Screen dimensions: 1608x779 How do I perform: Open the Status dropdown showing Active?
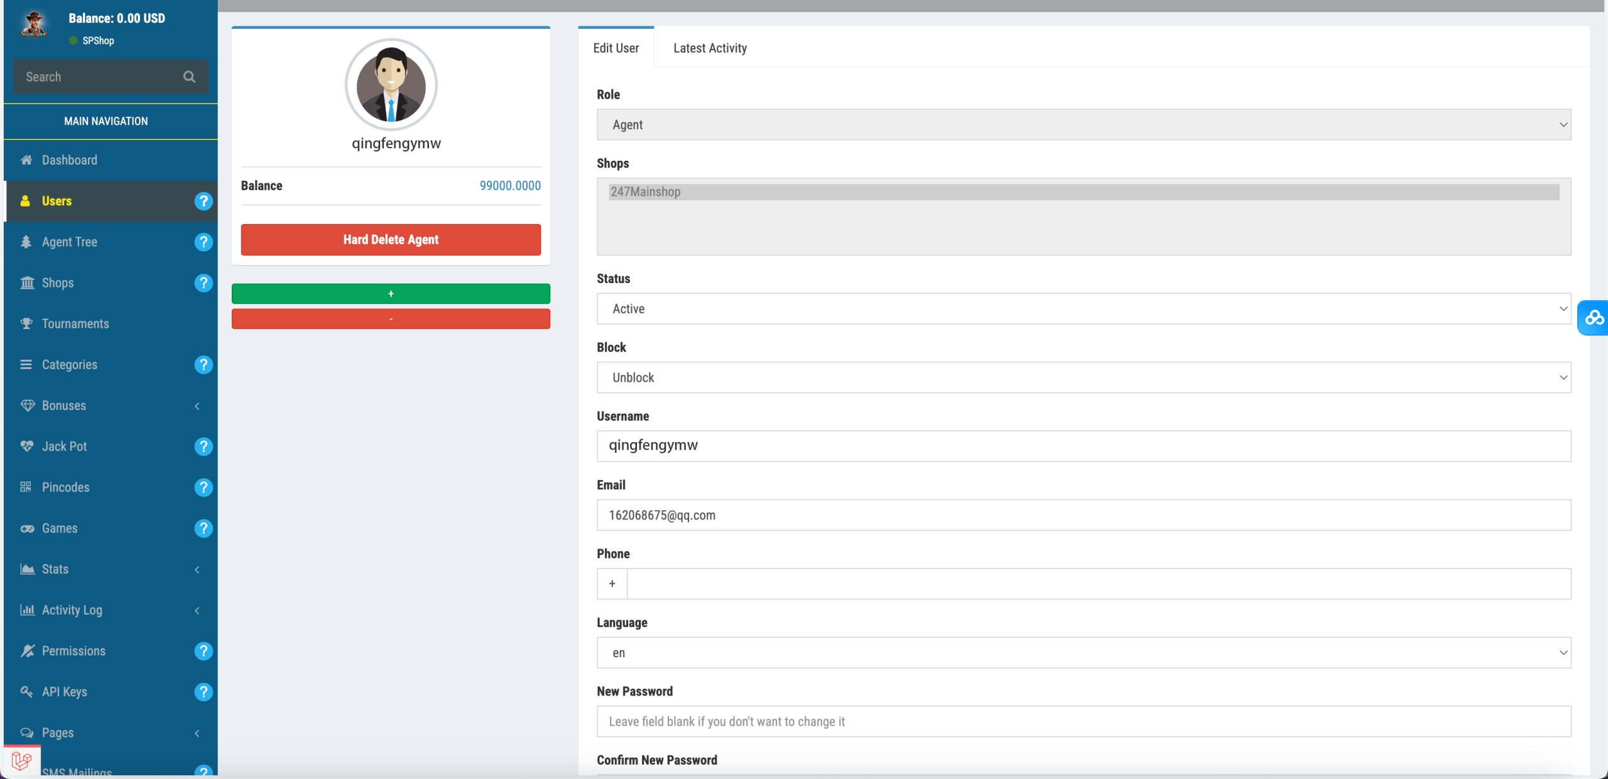[x=1084, y=309]
